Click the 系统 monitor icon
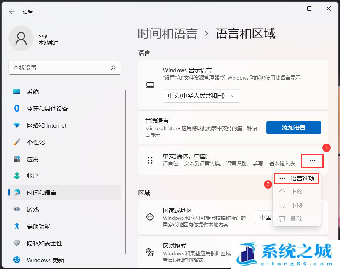Screen dimensions: 340x269 coord(17,91)
